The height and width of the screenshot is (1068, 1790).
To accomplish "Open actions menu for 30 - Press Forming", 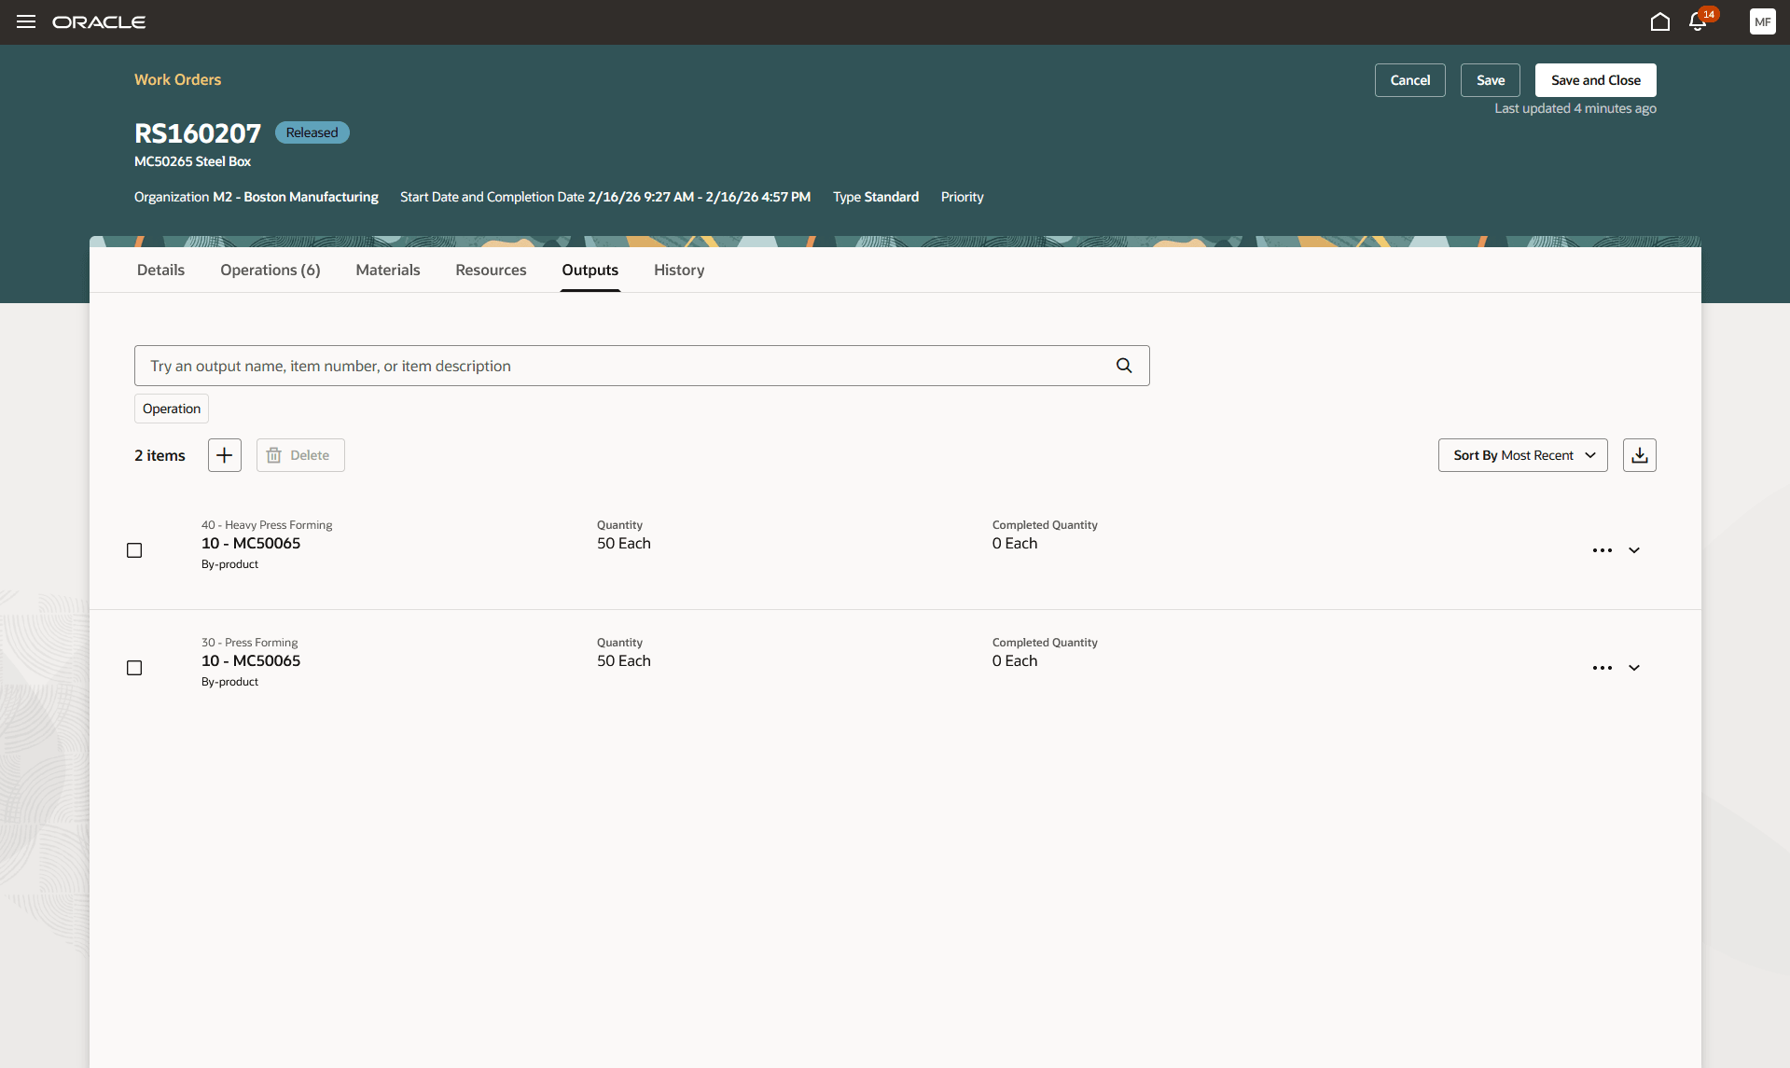I will 1603,668.
